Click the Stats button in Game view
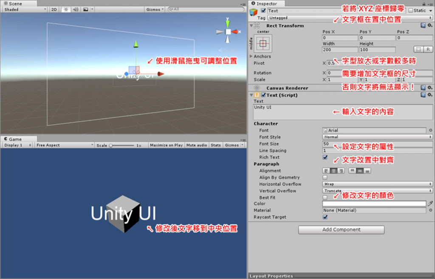This screenshot has height=279, width=435. (x=215, y=145)
